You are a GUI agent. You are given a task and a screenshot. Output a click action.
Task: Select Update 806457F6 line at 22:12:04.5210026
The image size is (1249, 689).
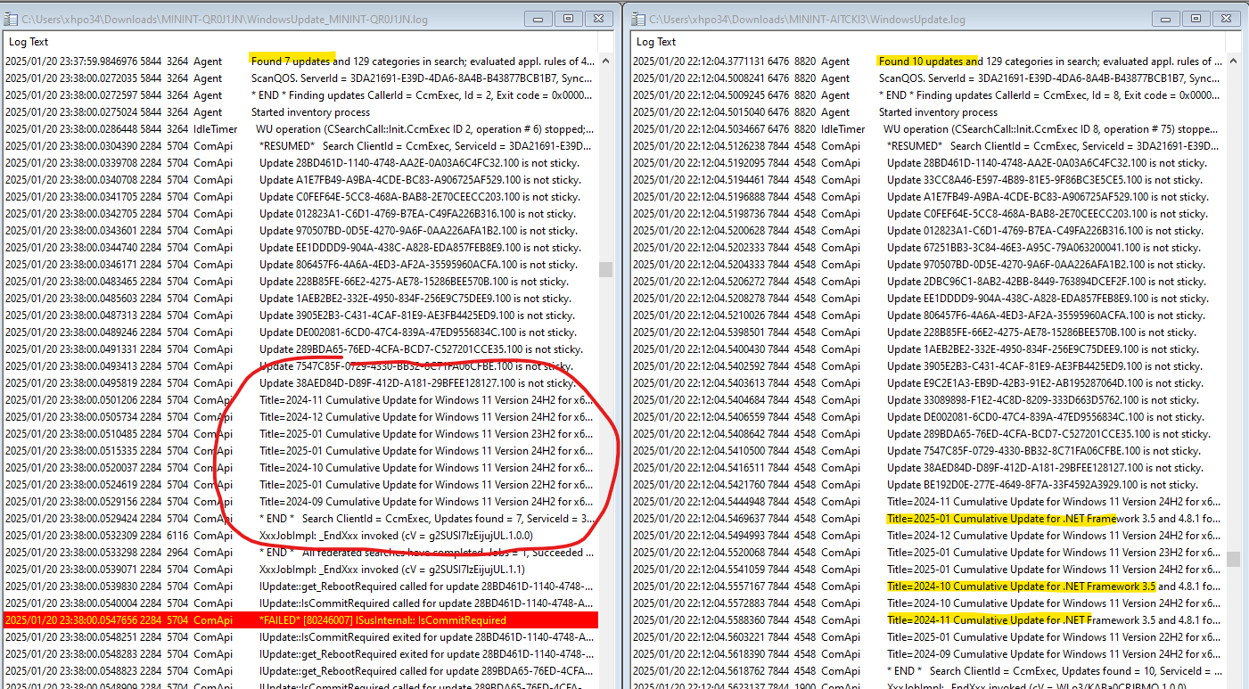coord(928,316)
